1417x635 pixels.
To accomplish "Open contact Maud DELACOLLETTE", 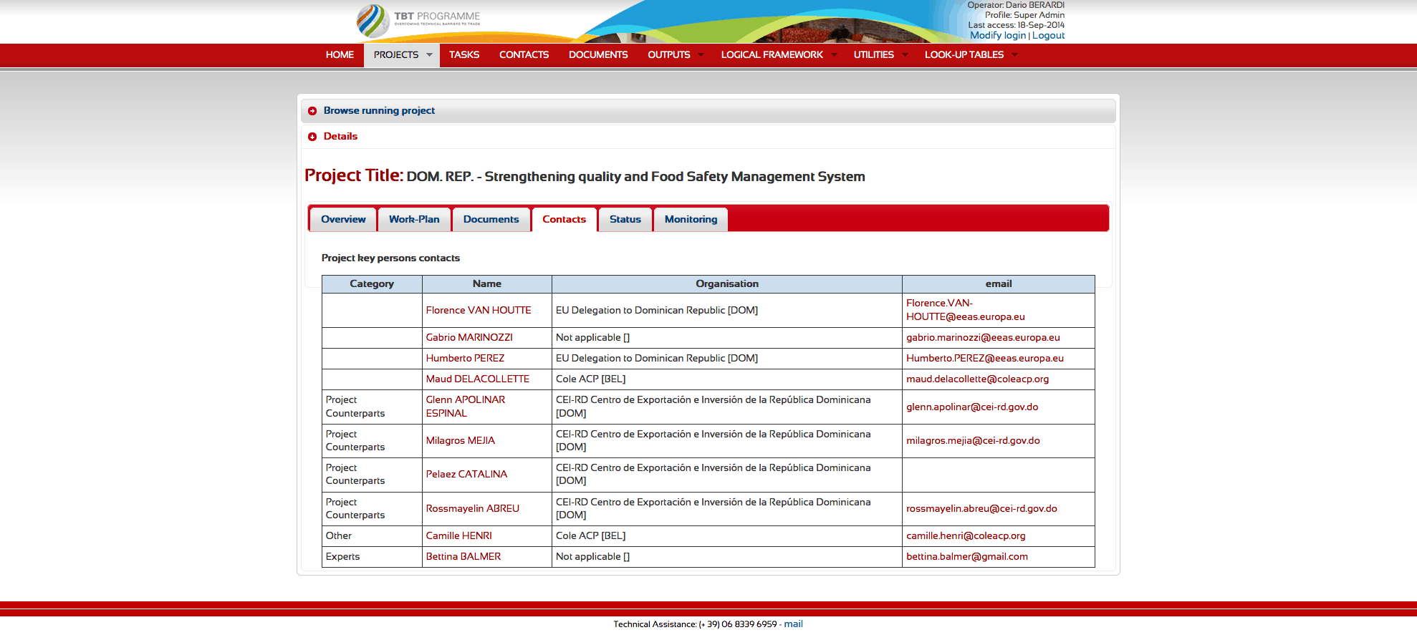I will pos(478,379).
